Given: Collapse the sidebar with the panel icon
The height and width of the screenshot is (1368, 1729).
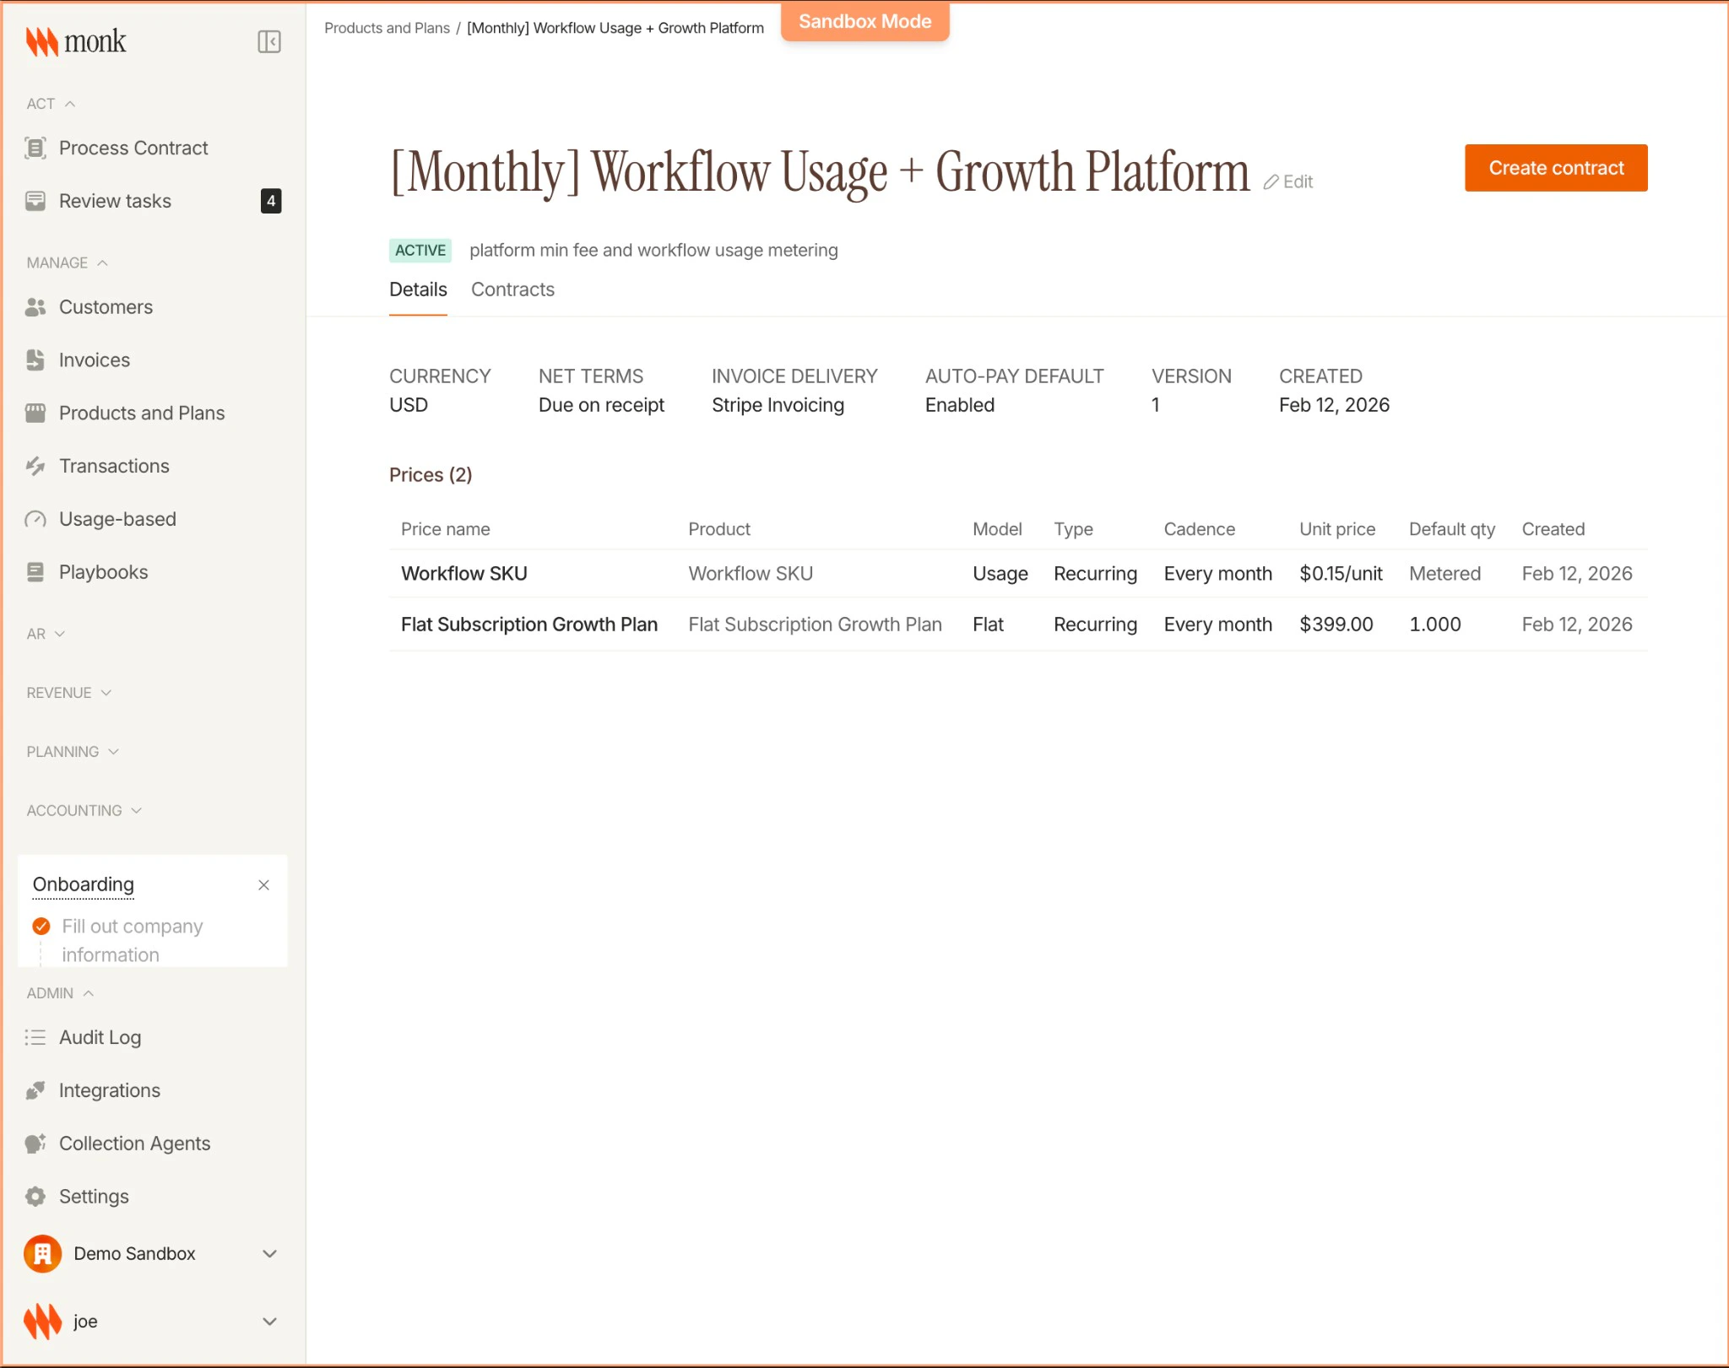Looking at the screenshot, I should coord(268,41).
